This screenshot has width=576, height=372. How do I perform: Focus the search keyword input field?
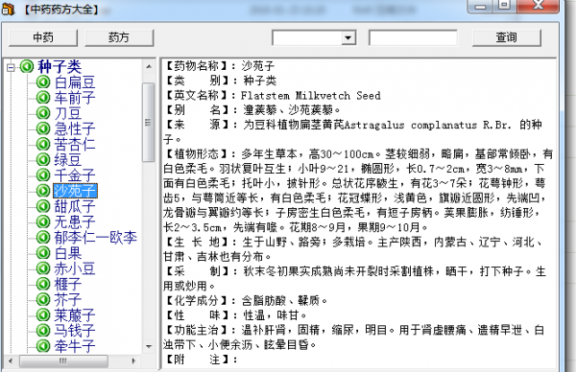tap(413, 37)
